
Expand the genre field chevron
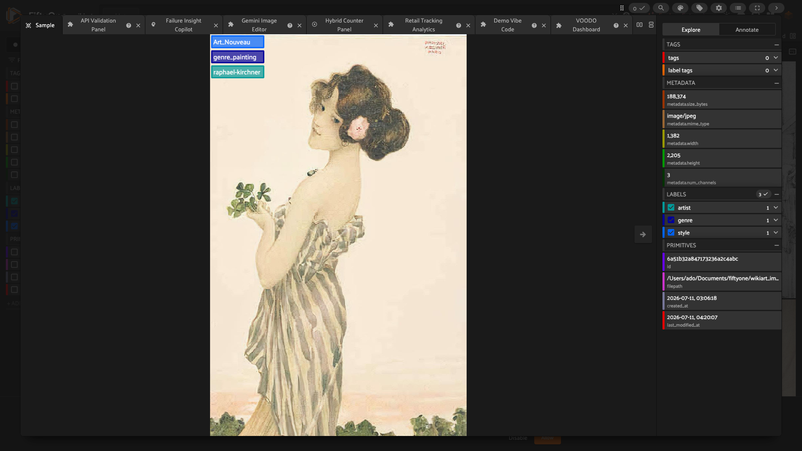(776, 220)
